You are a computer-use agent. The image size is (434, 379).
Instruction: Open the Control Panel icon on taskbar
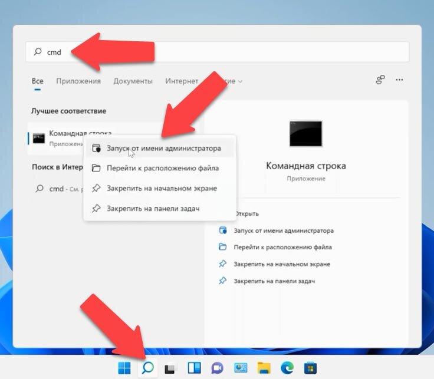pyautogui.click(x=241, y=368)
